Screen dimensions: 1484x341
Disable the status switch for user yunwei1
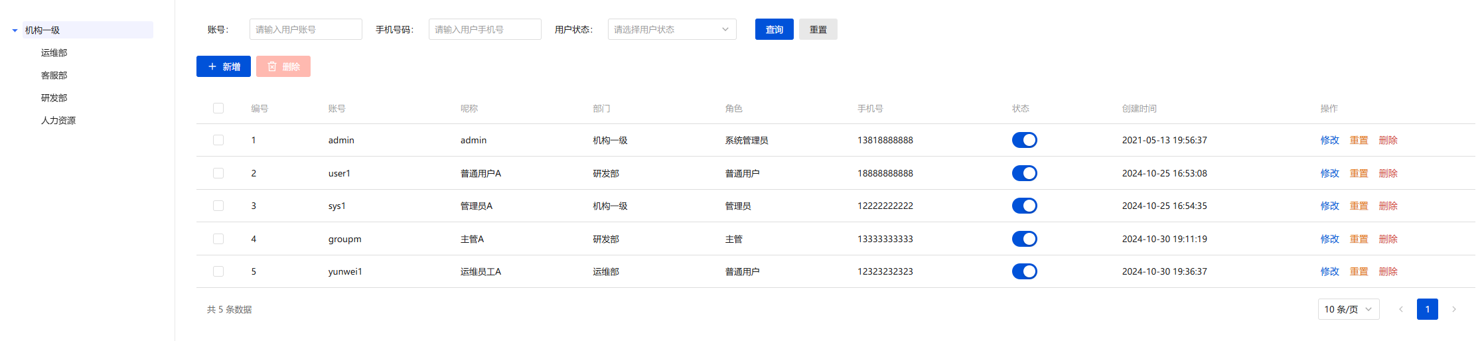pyautogui.click(x=1024, y=271)
